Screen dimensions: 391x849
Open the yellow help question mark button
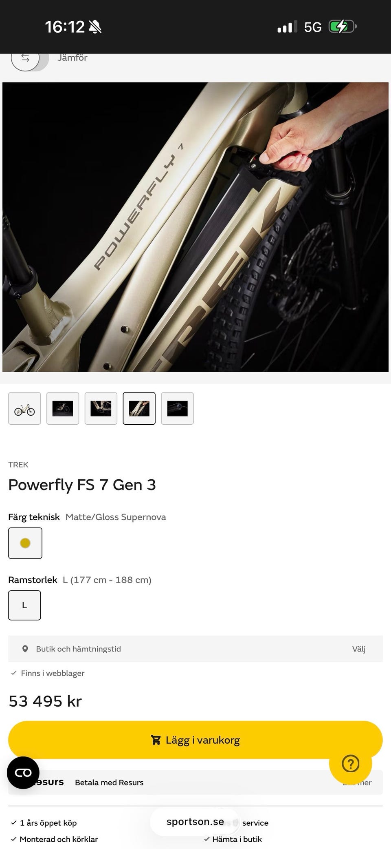point(351,764)
